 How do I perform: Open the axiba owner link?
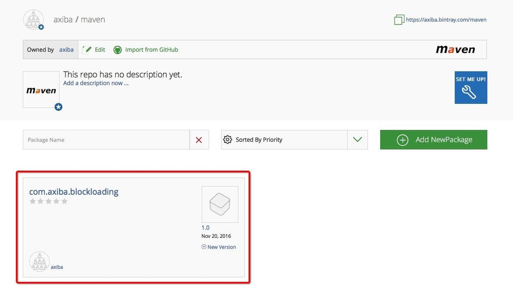66,50
